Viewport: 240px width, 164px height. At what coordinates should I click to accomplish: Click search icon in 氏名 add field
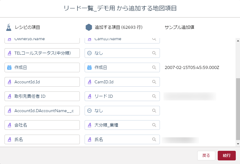click(154, 139)
